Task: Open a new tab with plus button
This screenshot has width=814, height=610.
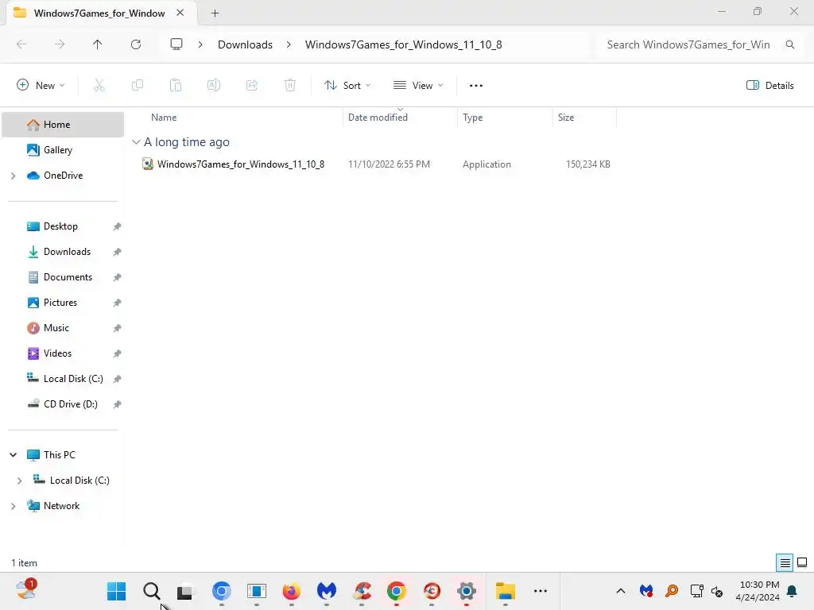Action: tap(215, 14)
